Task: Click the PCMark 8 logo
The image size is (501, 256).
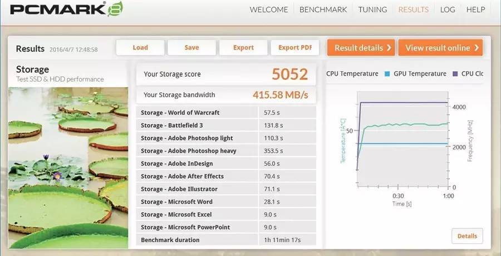Action: [x=66, y=9]
